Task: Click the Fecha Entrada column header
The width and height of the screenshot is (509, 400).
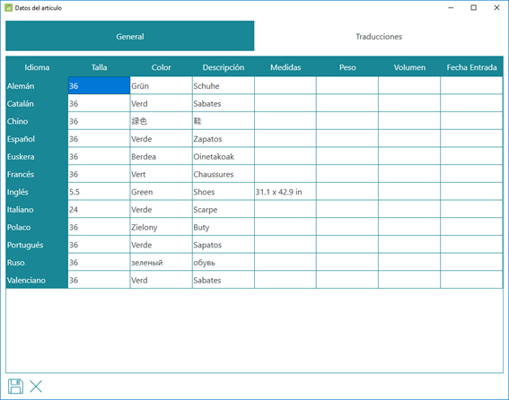Action: coord(471,67)
